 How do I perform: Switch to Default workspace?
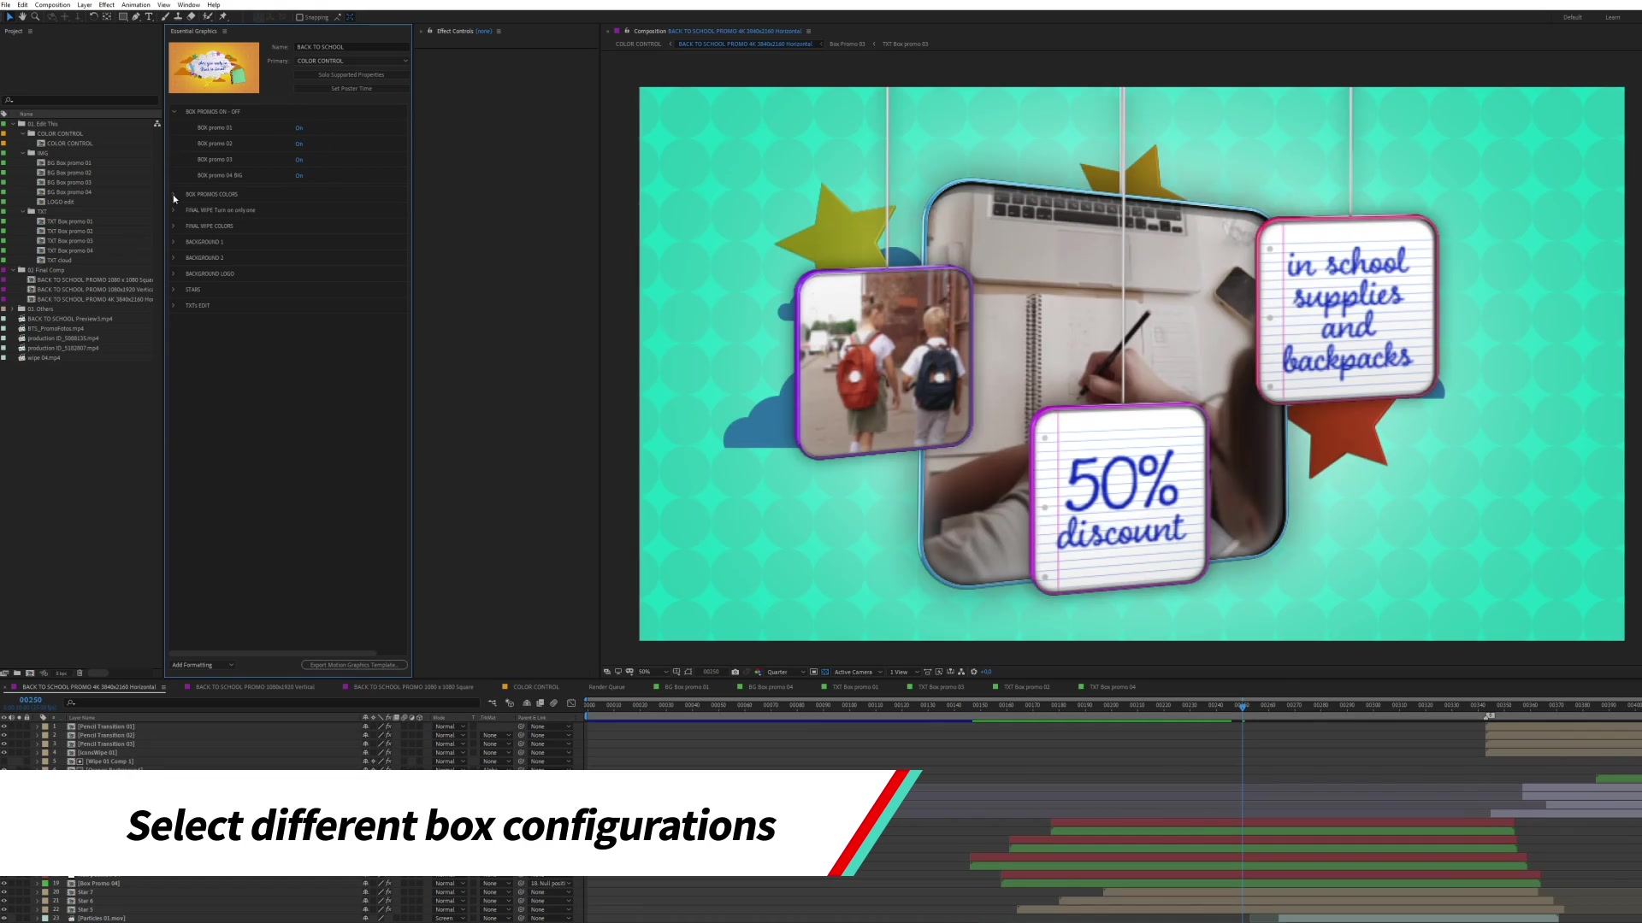[1573, 17]
